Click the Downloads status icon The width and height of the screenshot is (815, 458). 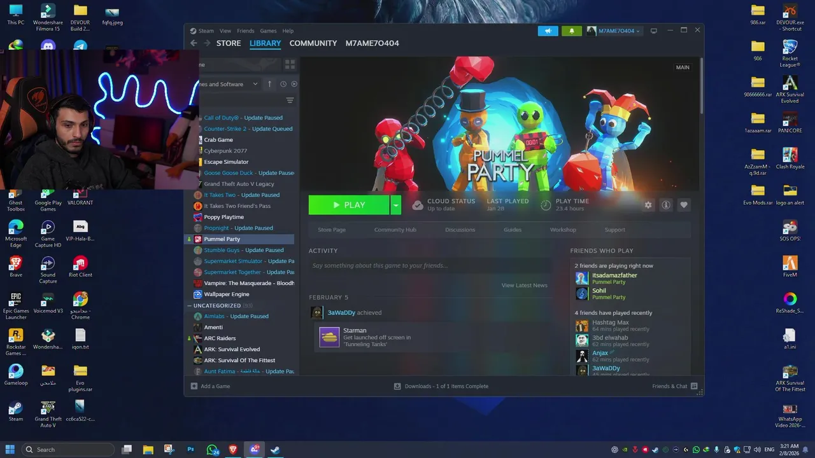[397, 386]
